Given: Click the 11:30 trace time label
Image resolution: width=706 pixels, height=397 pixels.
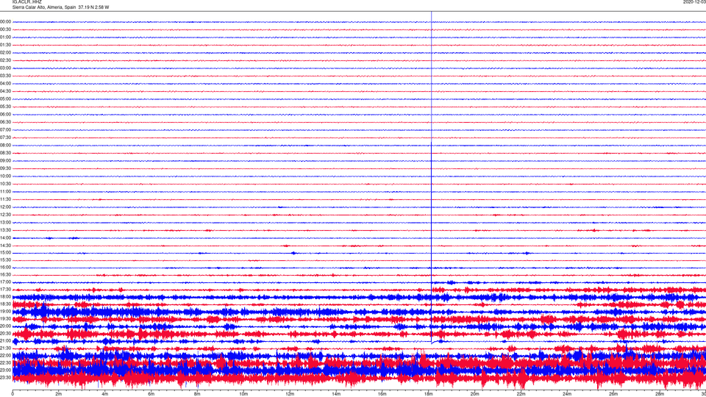Looking at the screenshot, I should click(5, 199).
